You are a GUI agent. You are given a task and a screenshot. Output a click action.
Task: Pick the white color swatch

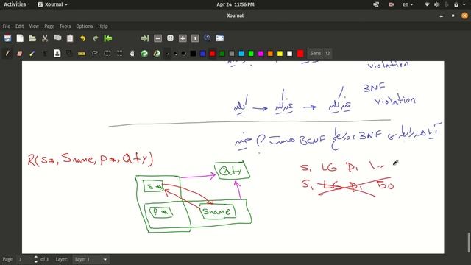pyautogui.click(x=289, y=54)
